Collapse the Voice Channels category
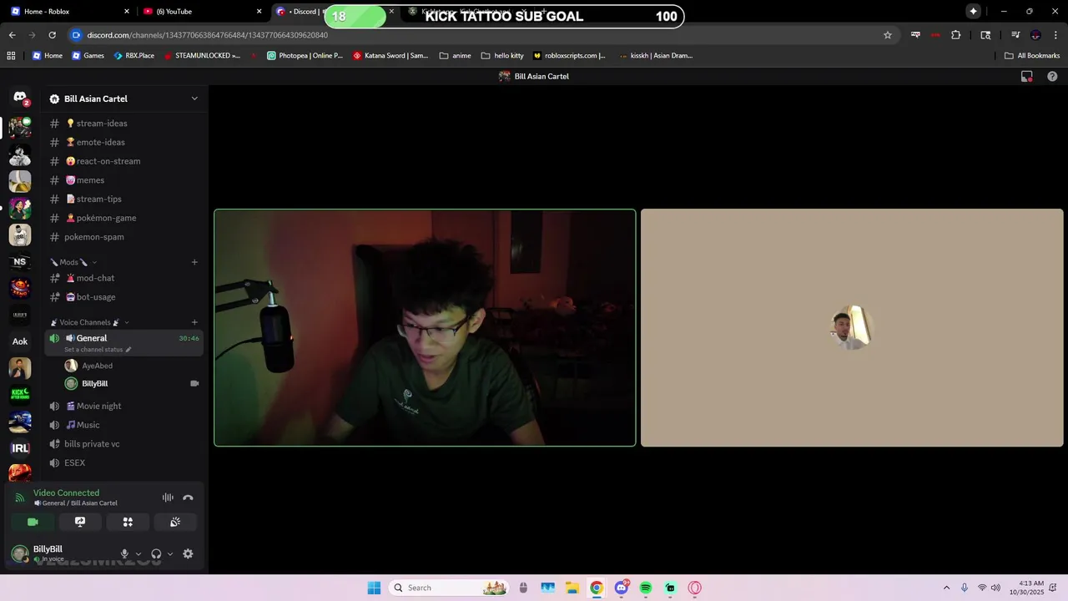This screenshot has height=601, width=1068. coord(90,322)
